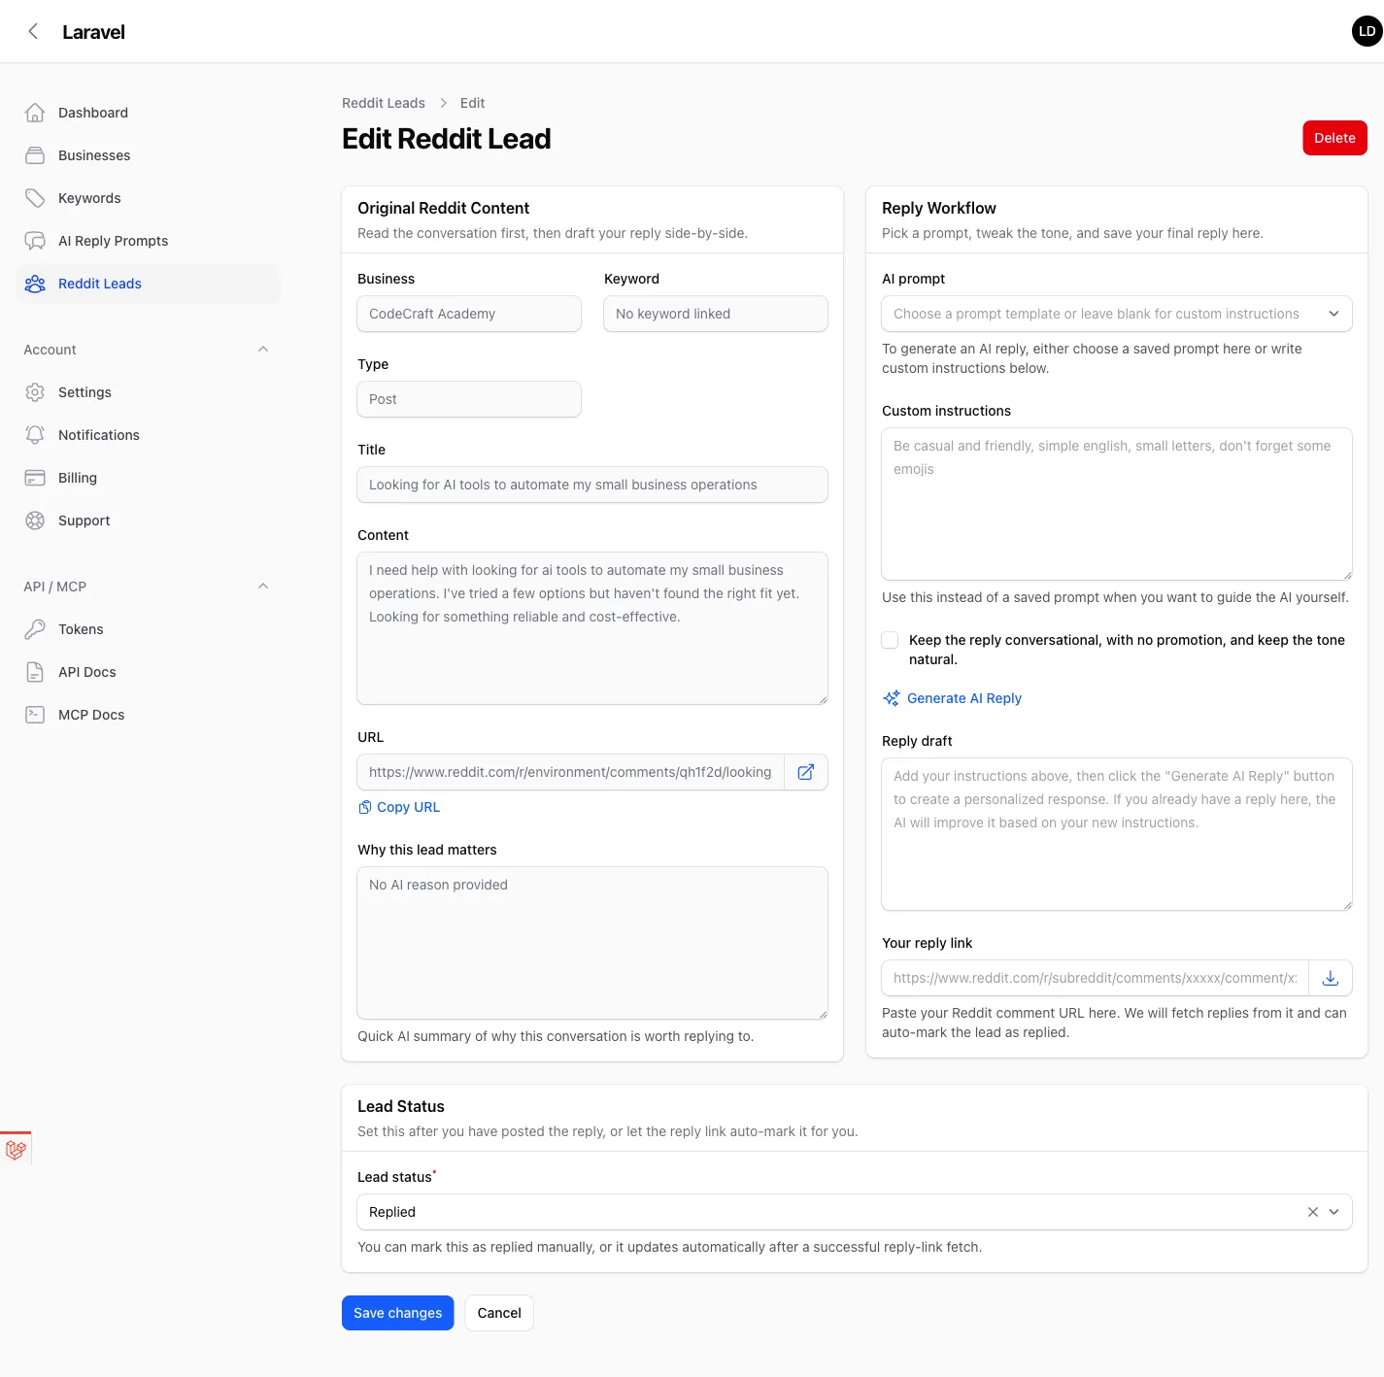The width and height of the screenshot is (1384, 1377).
Task: Open Keywords via the tag icon
Action: coord(35,197)
